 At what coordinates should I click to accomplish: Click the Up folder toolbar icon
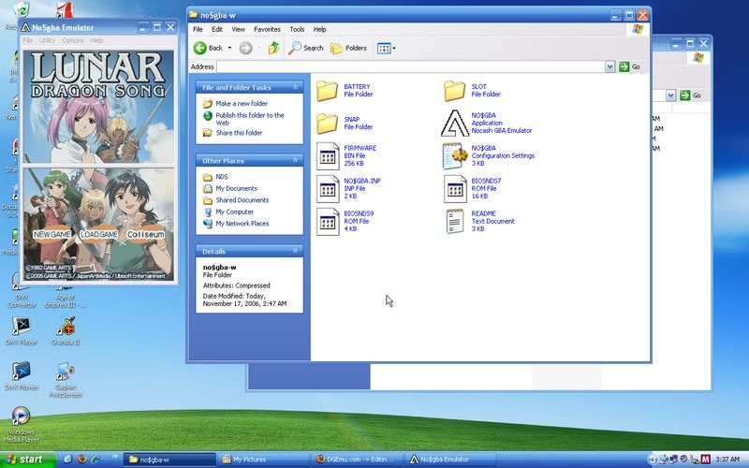click(273, 48)
